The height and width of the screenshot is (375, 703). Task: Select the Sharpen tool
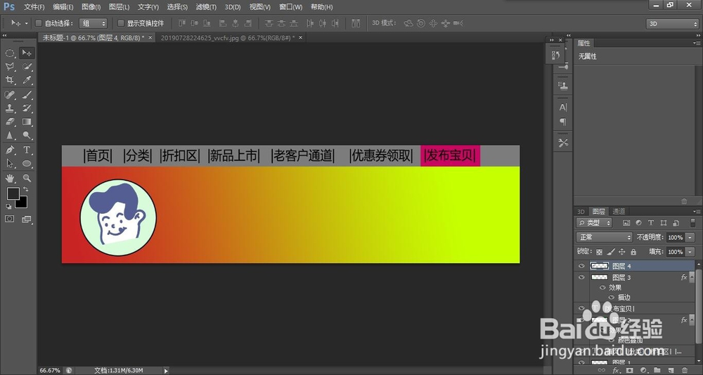(x=9, y=135)
